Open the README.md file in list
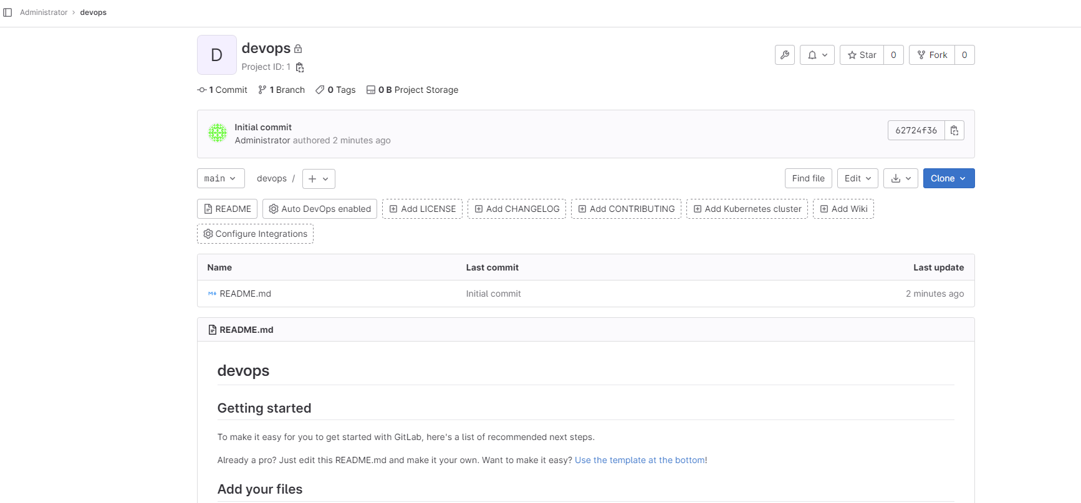This screenshot has height=503, width=1081. point(245,294)
